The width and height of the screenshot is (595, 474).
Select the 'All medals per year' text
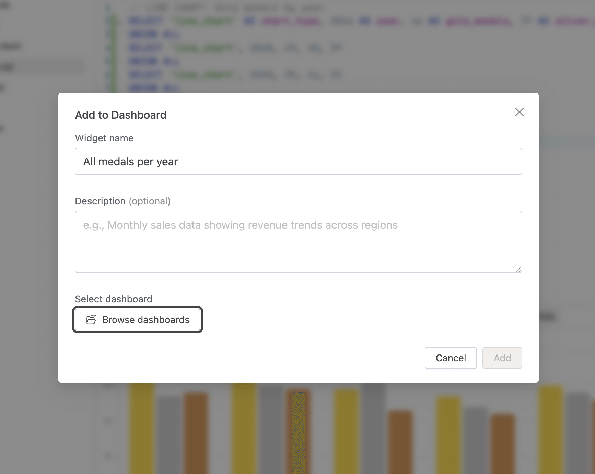131,161
